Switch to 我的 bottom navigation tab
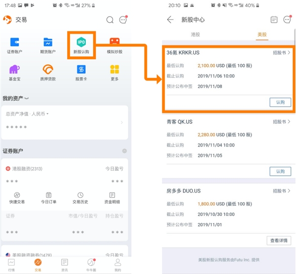The image size is (296, 274). click(118, 265)
